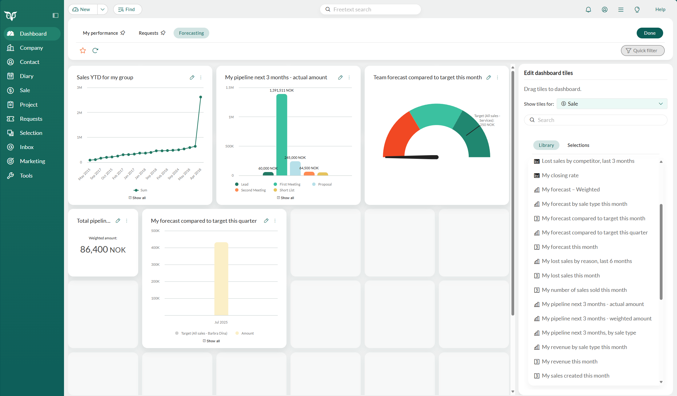This screenshot has height=396, width=677.
Task: Toggle Show all under forecast quarter chart
Action: click(204, 341)
